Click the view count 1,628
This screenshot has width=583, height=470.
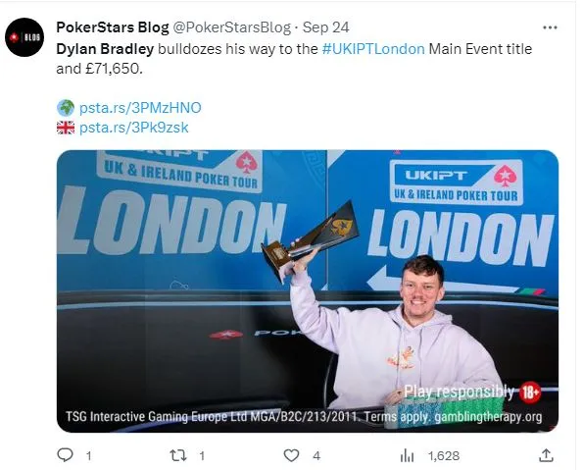tap(444, 456)
